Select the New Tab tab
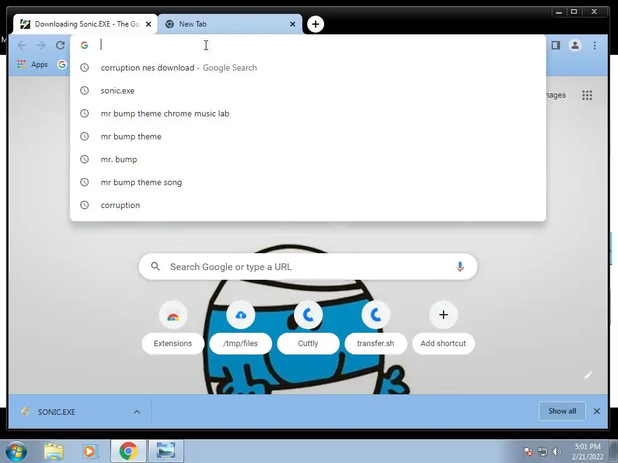The height and width of the screenshot is (463, 618). tap(229, 24)
